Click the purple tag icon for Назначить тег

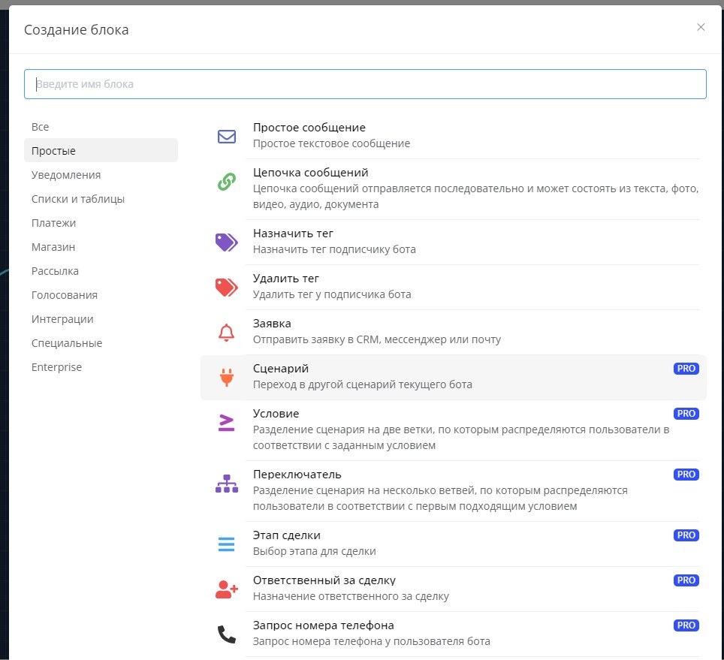pyautogui.click(x=226, y=242)
